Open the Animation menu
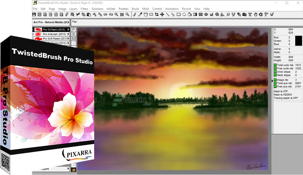 click(x=172, y=9)
